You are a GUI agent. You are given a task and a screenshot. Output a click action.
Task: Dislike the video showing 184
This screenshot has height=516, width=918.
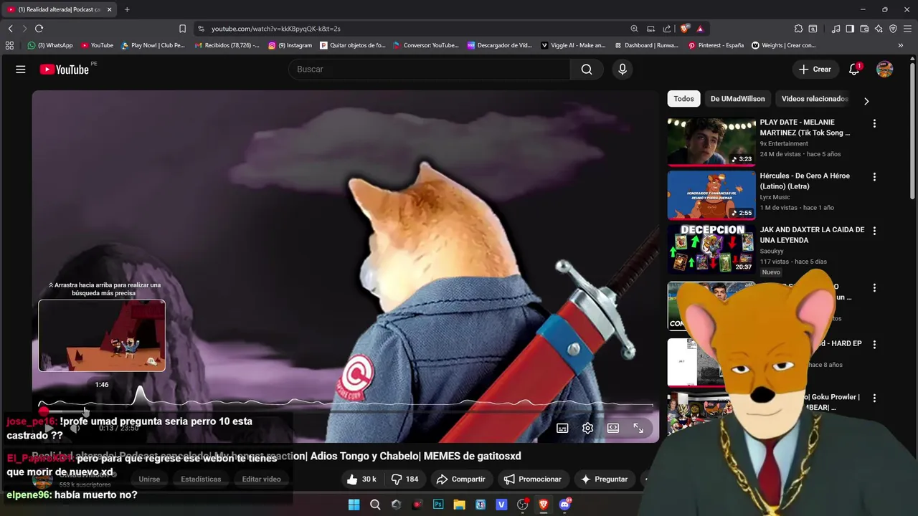coord(404,479)
